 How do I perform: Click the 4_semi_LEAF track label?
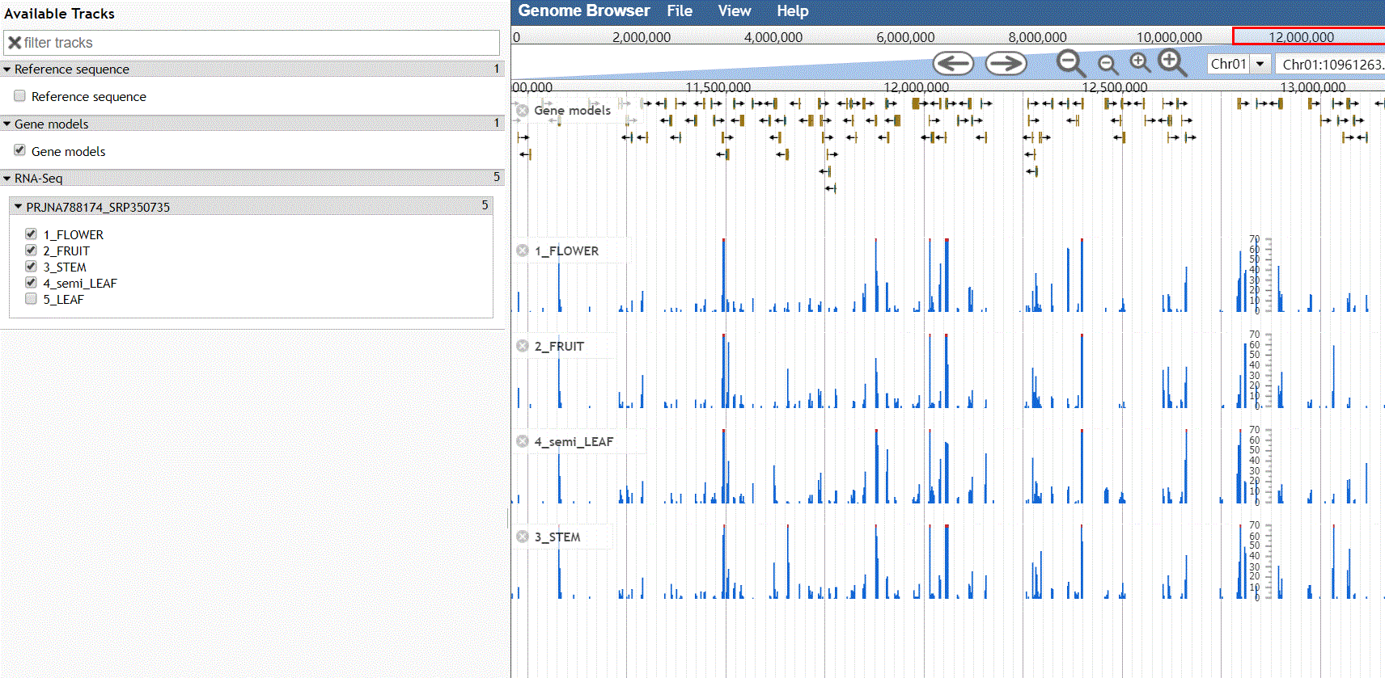(574, 441)
